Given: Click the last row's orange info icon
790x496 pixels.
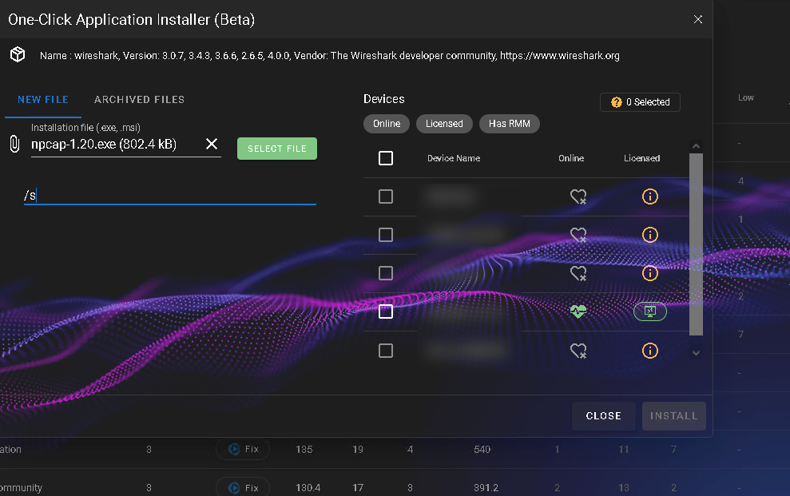Looking at the screenshot, I should pos(649,350).
